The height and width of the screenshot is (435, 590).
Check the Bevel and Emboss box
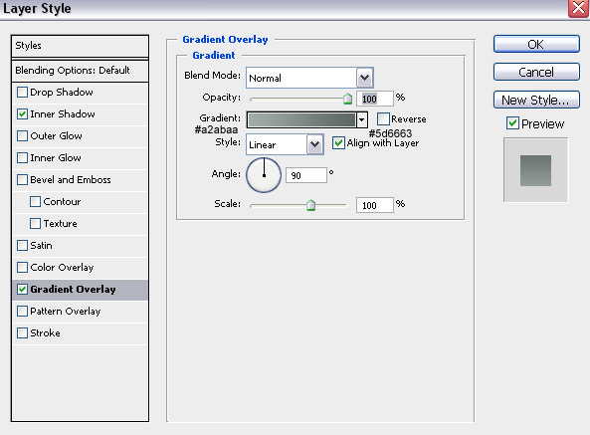22,179
